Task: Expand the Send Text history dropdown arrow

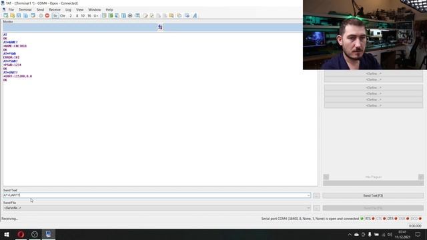Action: [x=308, y=195]
